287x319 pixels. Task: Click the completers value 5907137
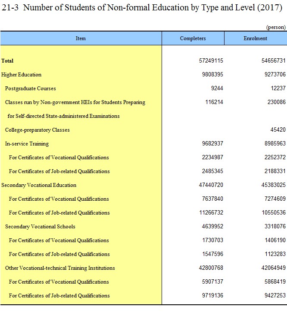point(212,282)
